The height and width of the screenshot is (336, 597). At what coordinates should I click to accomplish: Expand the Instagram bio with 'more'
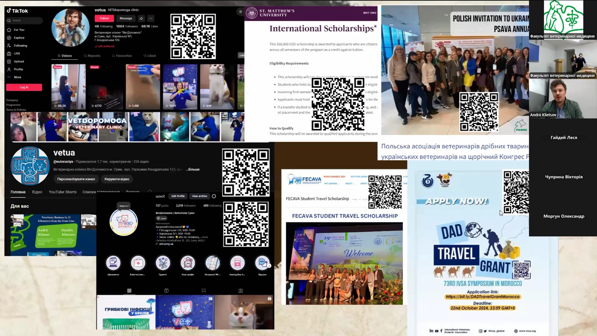205,237
